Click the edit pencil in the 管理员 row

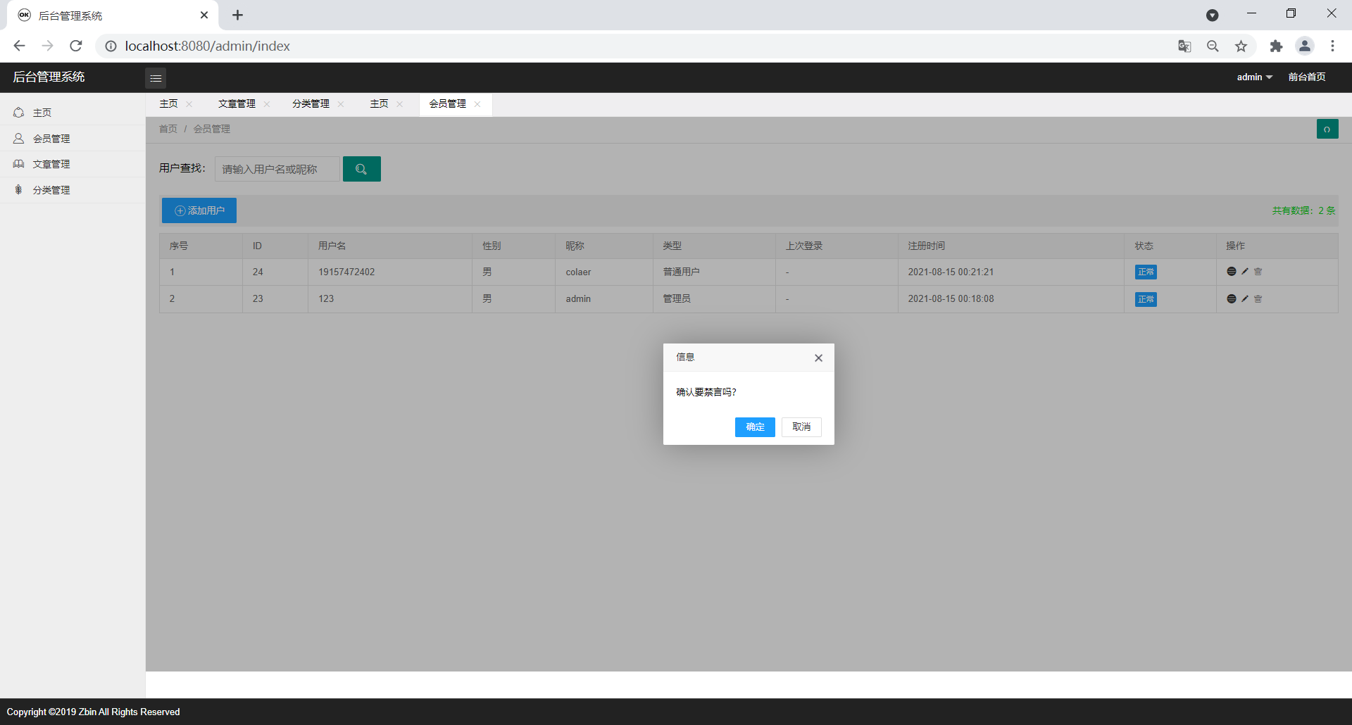click(x=1245, y=299)
